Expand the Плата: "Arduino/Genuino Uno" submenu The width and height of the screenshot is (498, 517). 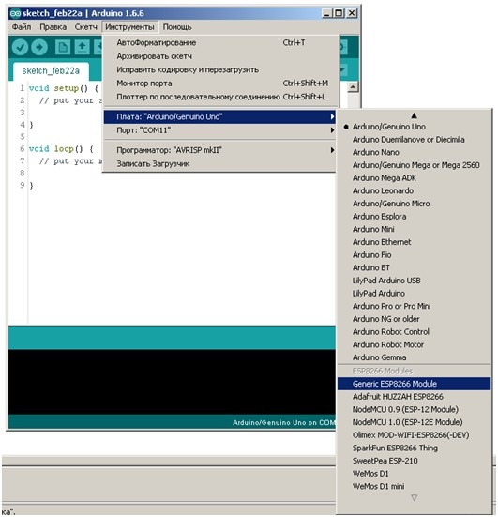[219, 116]
